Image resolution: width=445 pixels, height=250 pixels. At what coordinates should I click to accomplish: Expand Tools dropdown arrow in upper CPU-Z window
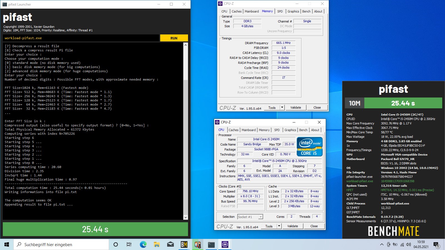(x=282, y=107)
